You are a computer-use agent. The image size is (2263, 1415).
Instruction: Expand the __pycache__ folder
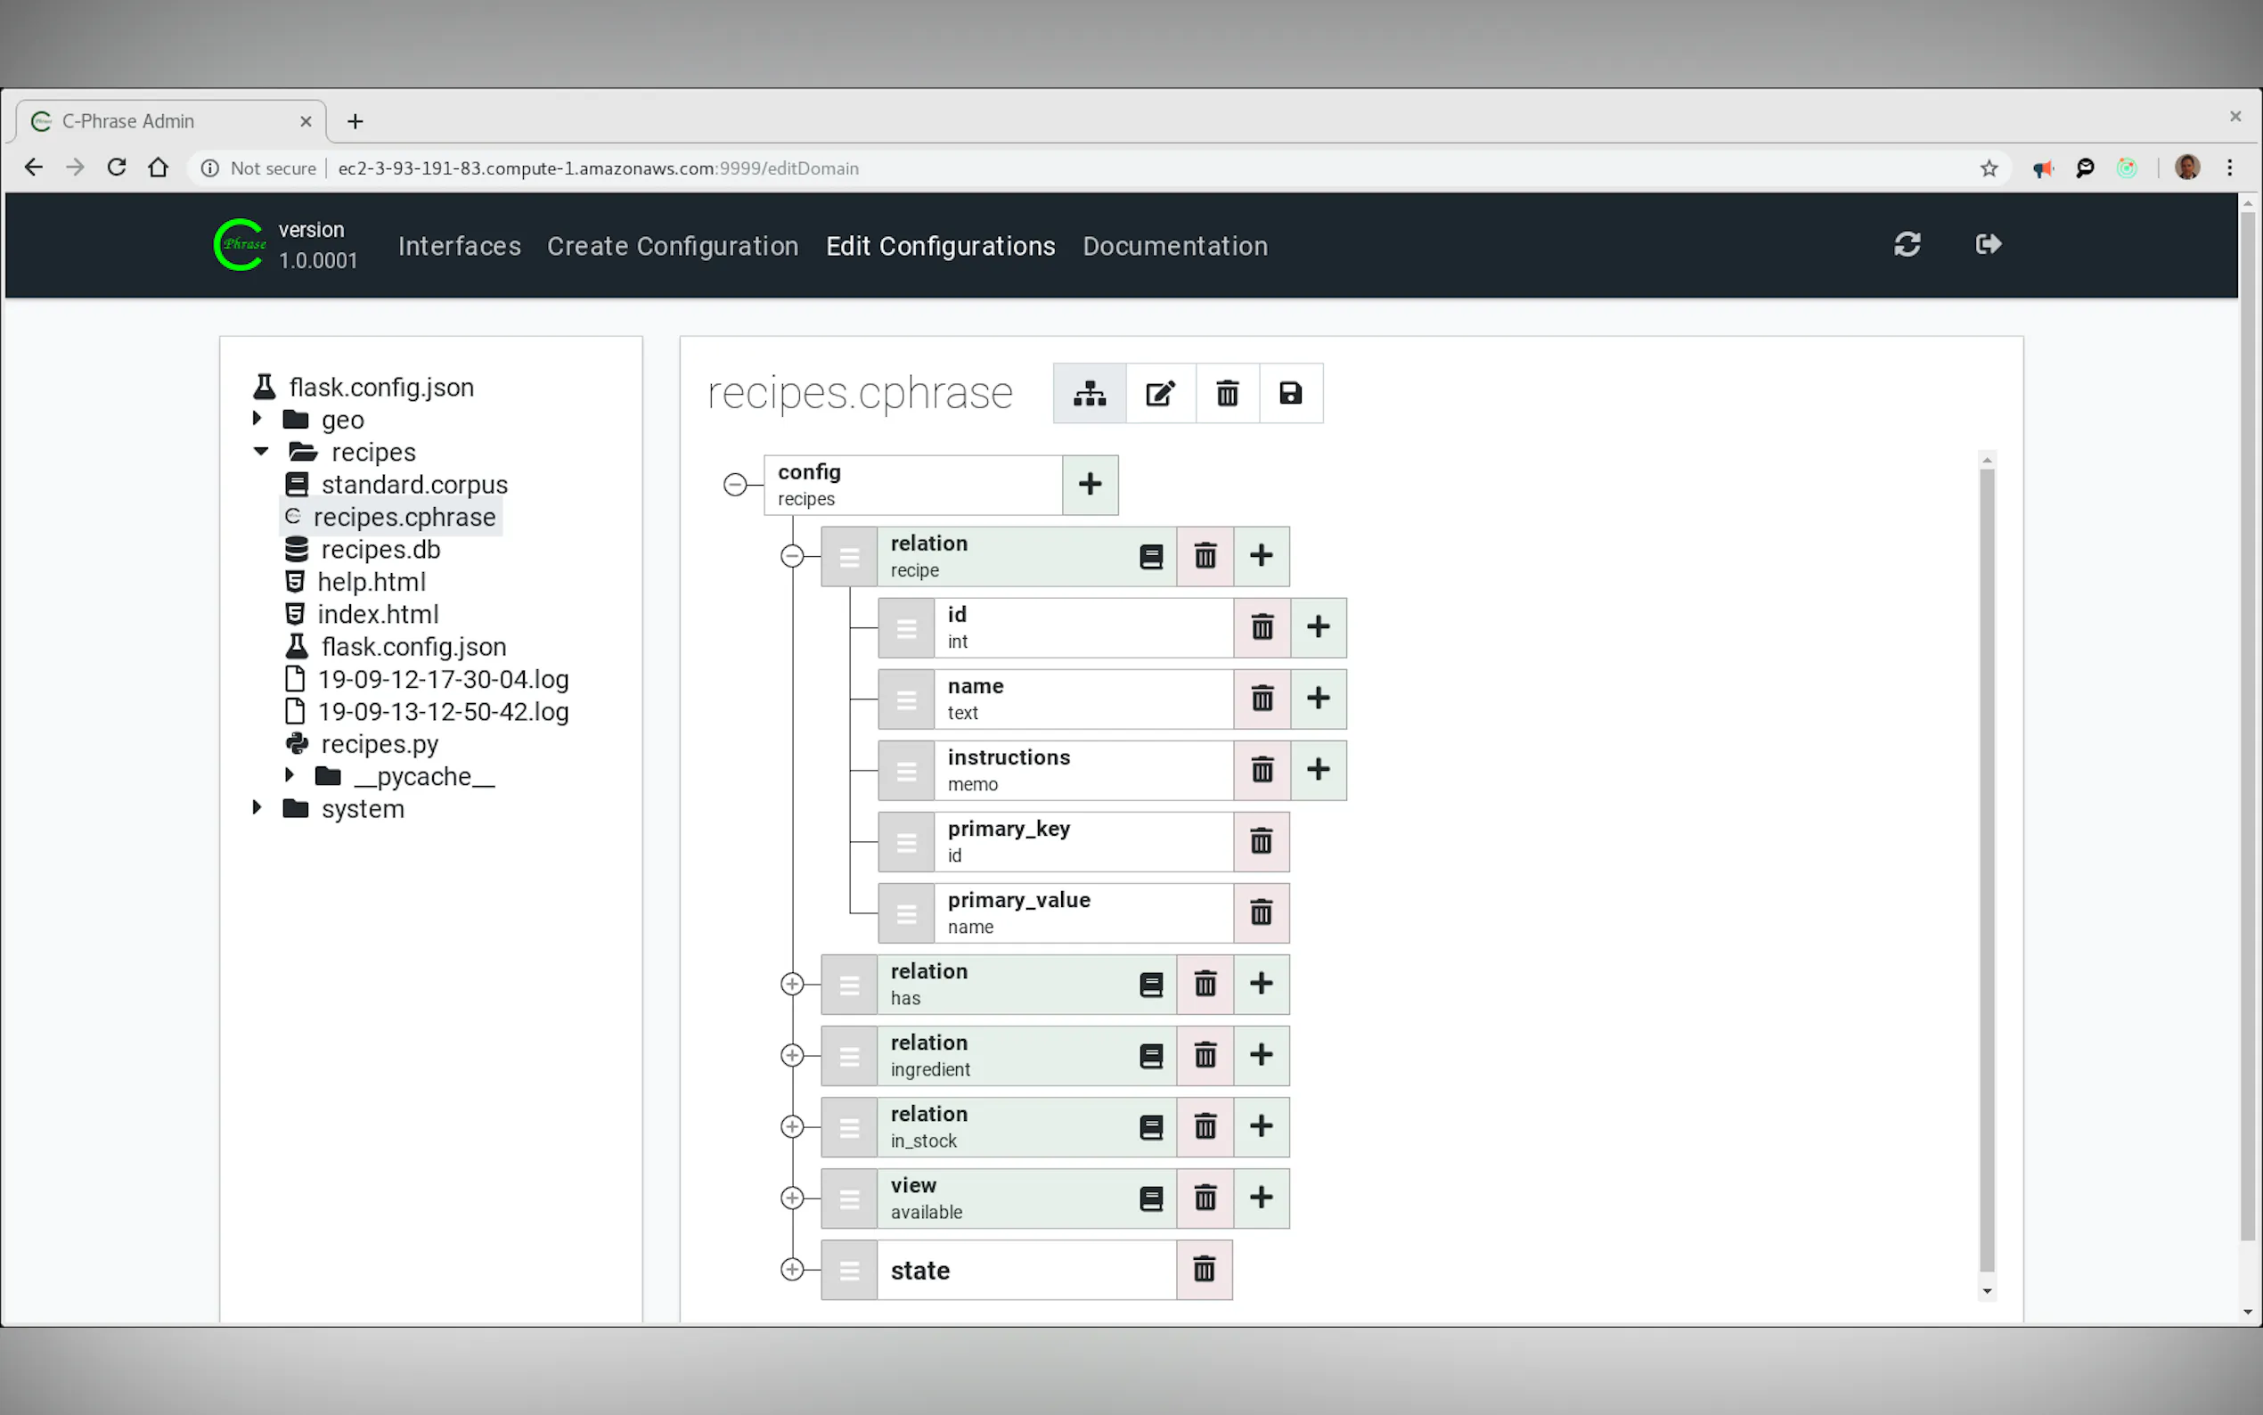(x=290, y=775)
